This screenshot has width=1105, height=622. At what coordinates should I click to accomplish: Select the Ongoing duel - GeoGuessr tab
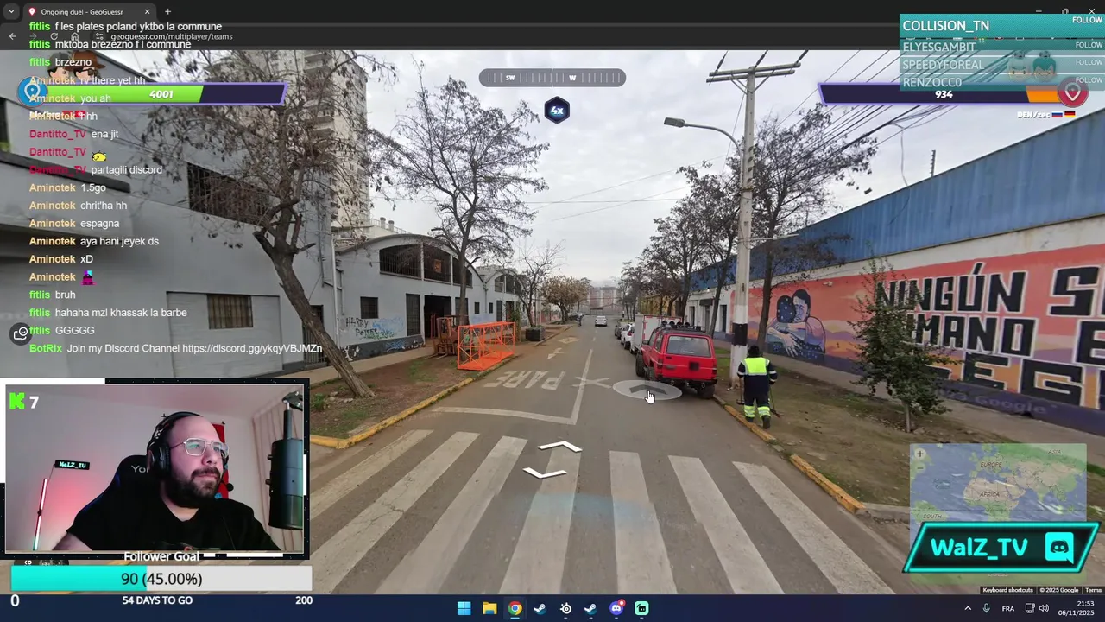(89, 11)
